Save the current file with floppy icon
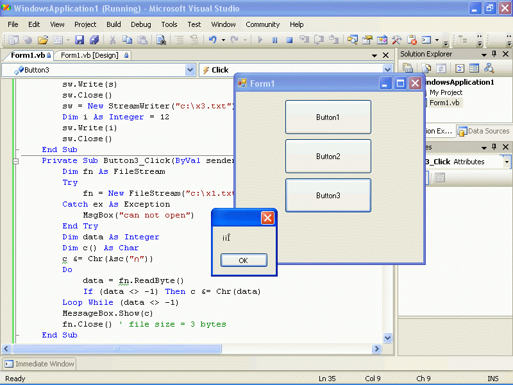 [80, 40]
